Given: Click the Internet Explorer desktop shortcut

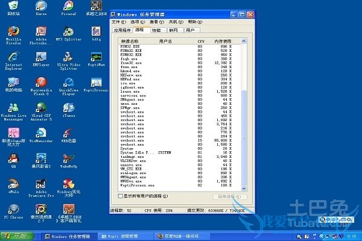Looking at the screenshot, I should click(x=13, y=57).
